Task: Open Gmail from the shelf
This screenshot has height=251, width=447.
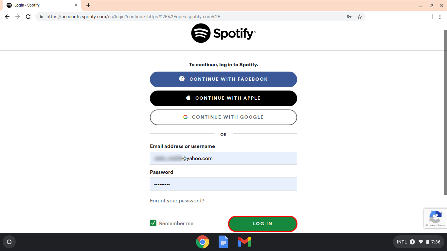Action: (x=244, y=242)
